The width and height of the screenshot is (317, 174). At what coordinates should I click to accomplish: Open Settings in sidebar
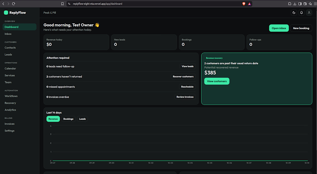point(10,130)
